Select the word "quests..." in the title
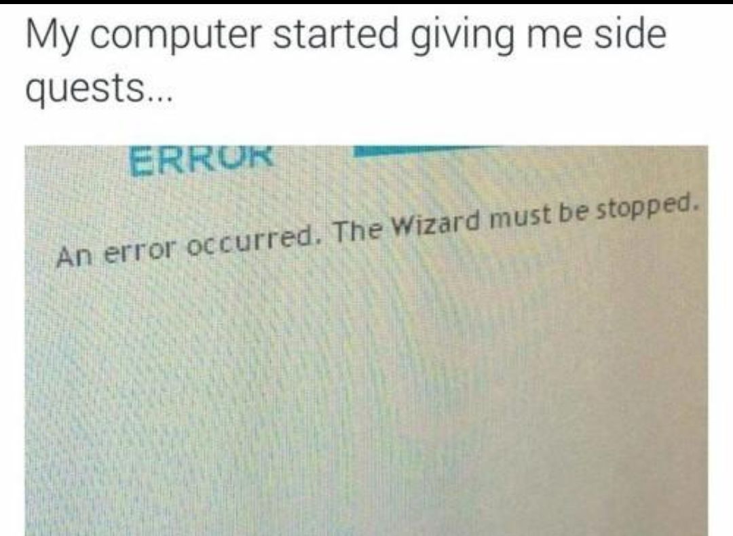Screen dimensions: 733x536 tap(99, 90)
